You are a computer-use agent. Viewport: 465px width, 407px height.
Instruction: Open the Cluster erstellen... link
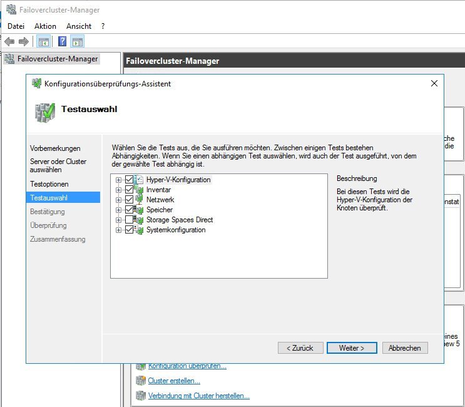[x=174, y=381]
